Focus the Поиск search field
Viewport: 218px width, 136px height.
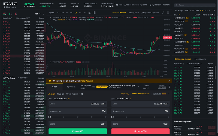(195, 5)
